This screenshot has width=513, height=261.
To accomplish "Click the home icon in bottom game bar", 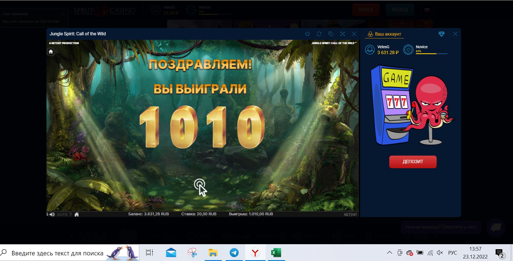I will pos(77,214).
